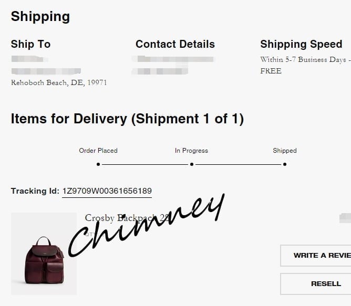Image resolution: width=351 pixels, height=306 pixels.
Task: Open the Crosby Backpack product title
Action: (127, 218)
